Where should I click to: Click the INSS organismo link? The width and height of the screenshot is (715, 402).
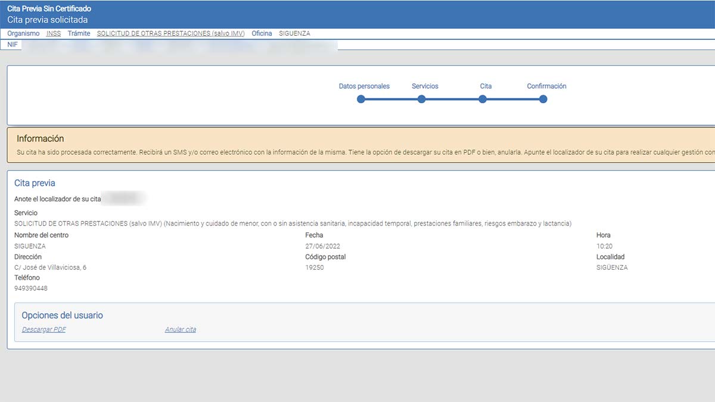pyautogui.click(x=54, y=34)
